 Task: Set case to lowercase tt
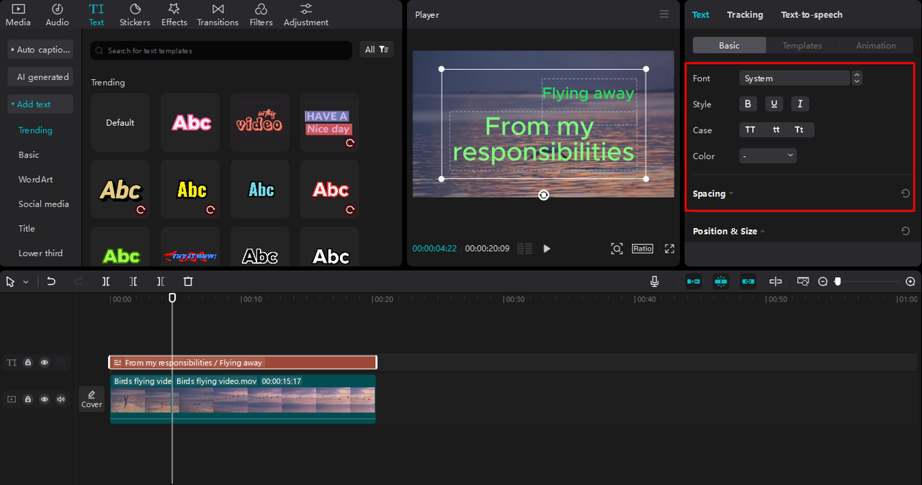click(776, 130)
